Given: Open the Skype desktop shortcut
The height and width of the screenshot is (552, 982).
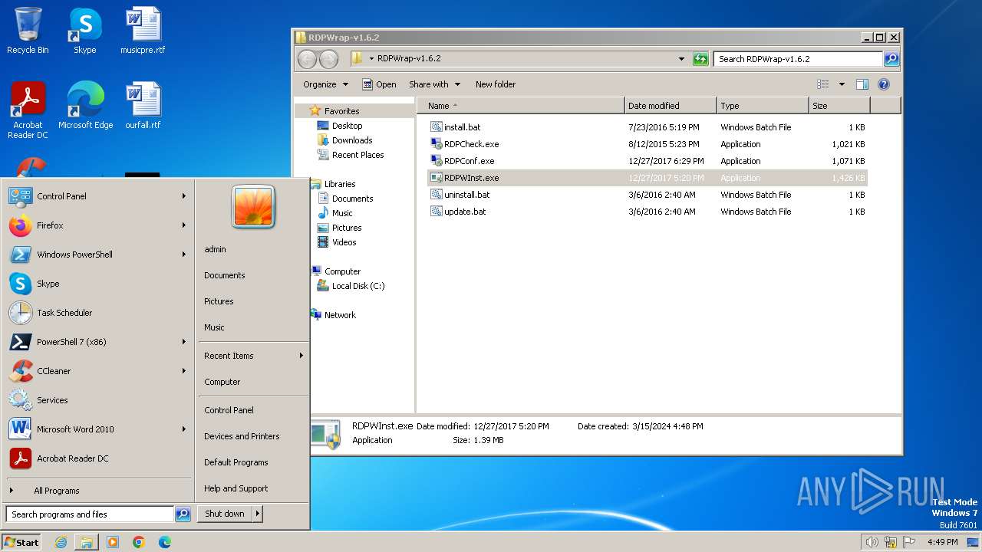Looking at the screenshot, I should click(84, 31).
